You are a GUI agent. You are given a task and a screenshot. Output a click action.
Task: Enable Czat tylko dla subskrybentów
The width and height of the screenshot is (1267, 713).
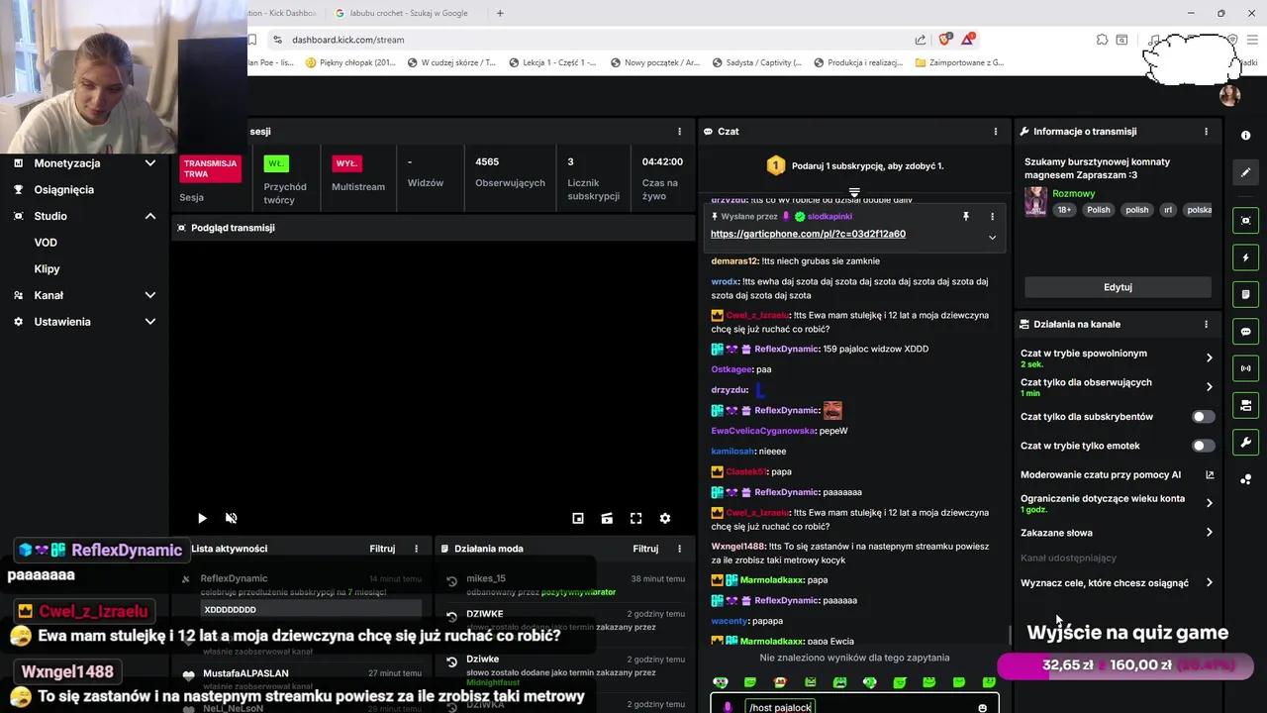click(x=1203, y=417)
